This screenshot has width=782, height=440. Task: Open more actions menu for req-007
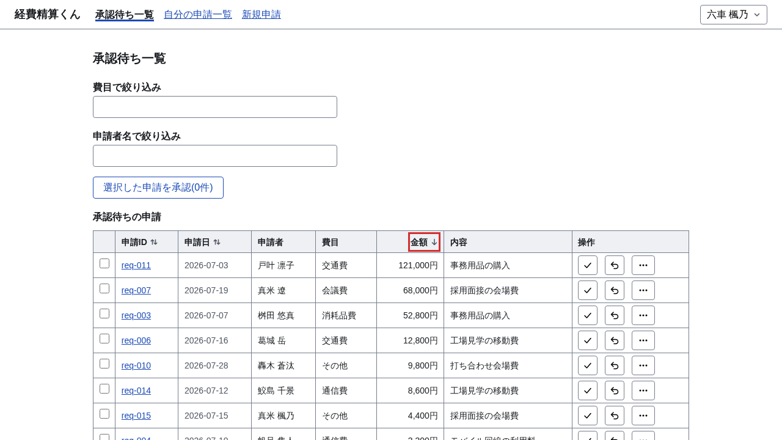click(643, 290)
